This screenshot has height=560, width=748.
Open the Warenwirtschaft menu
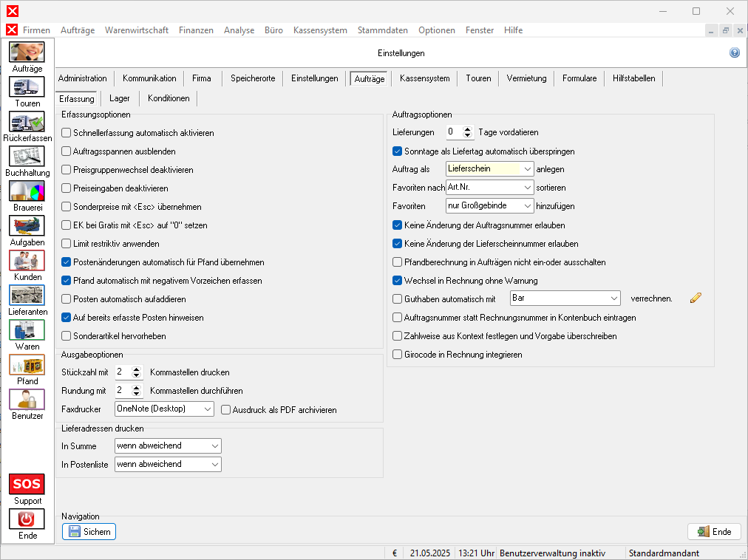click(136, 30)
